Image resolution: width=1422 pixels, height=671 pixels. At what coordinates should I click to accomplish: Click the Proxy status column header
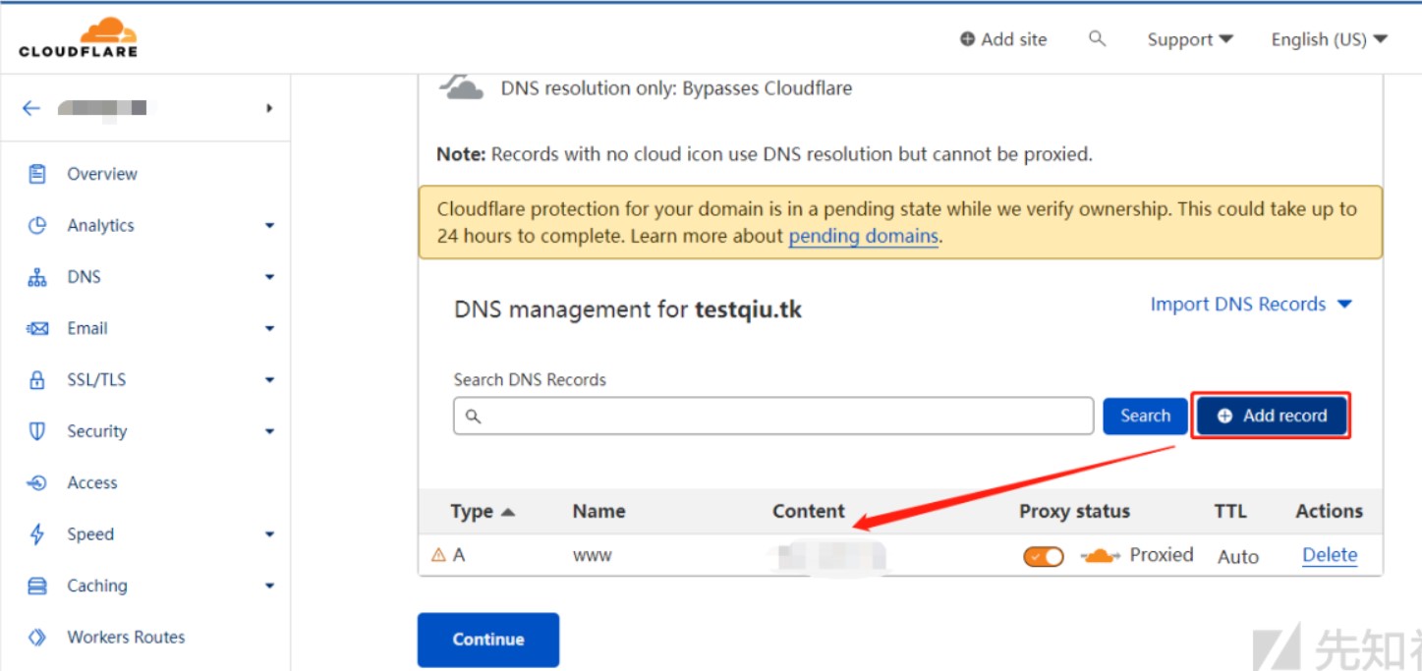pyautogui.click(x=1074, y=511)
